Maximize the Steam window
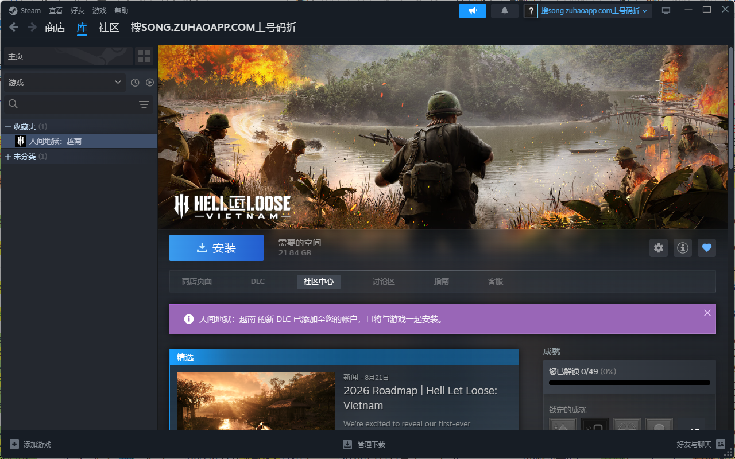The width and height of the screenshot is (735, 459). 707,10
